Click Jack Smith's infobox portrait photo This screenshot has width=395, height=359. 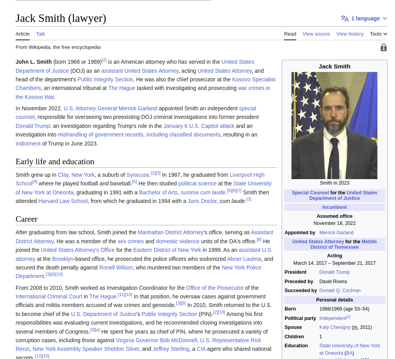(334, 125)
